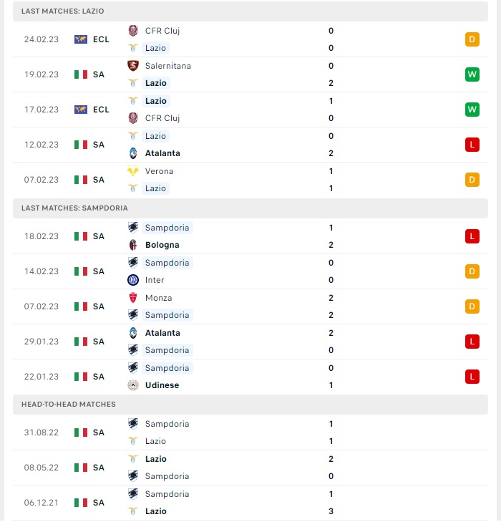Open the Salernitana team name link

click(x=168, y=66)
